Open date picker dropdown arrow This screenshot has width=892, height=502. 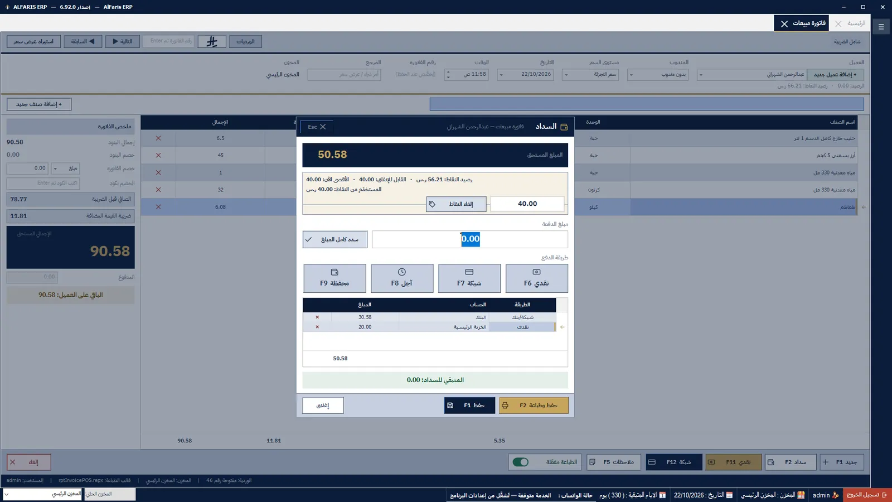(501, 75)
